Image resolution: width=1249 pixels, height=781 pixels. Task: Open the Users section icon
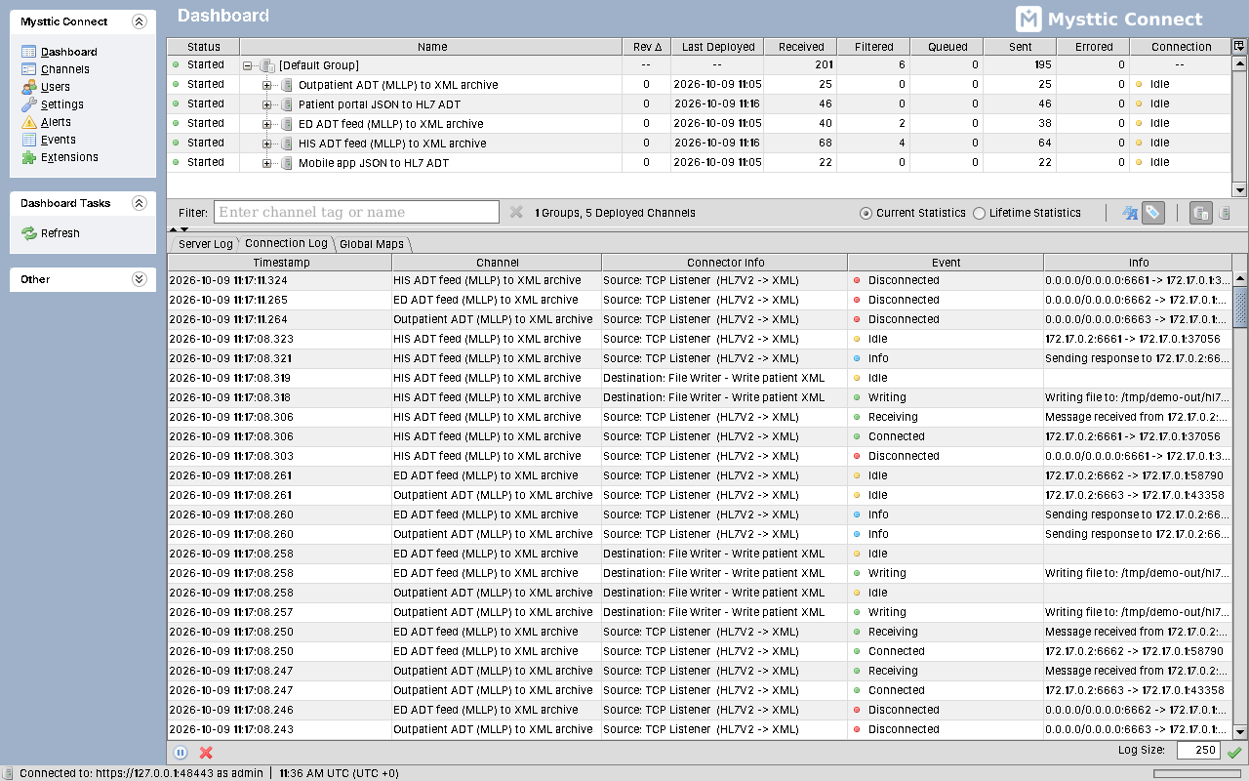(28, 87)
